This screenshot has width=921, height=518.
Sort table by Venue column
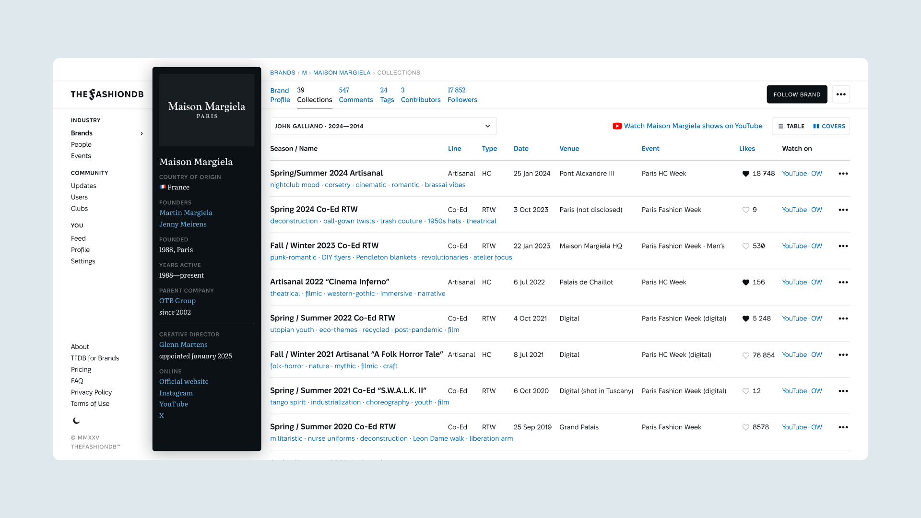[x=569, y=149]
